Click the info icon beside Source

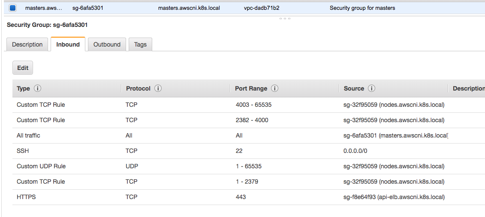[x=371, y=88]
